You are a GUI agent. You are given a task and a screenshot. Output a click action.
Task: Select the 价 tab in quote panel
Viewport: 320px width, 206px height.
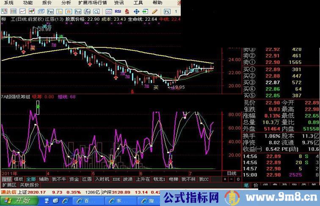pos(256,185)
